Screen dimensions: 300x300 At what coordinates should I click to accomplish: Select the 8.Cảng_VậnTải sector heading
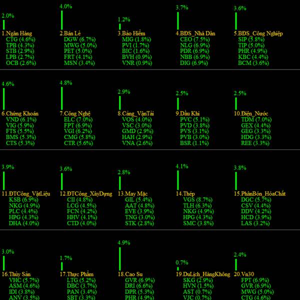[x=136, y=113]
